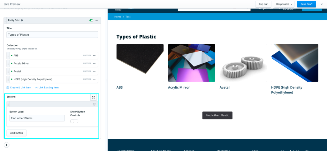Click the fullscreen expand icon in Buttons
This screenshot has width=327, height=151.
(93, 98)
